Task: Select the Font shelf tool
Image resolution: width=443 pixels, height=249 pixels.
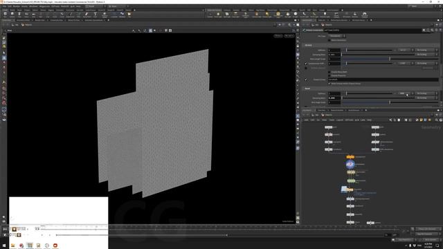Action: 96,15
